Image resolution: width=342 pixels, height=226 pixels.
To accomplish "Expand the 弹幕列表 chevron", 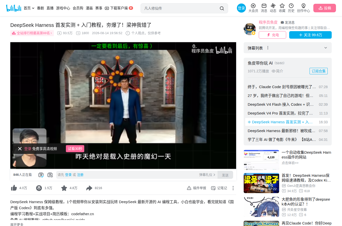I will pos(326,48).
